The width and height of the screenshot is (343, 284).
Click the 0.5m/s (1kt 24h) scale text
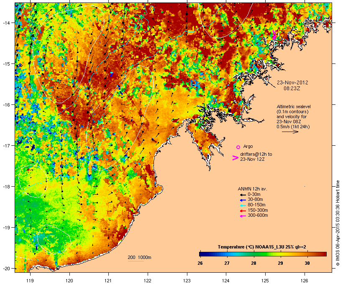point(293,127)
